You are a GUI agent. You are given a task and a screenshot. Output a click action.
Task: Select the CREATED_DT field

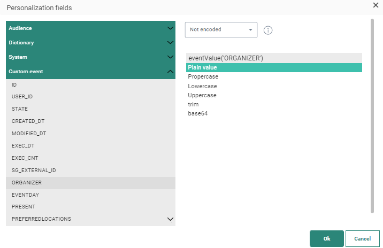pyautogui.click(x=29, y=121)
